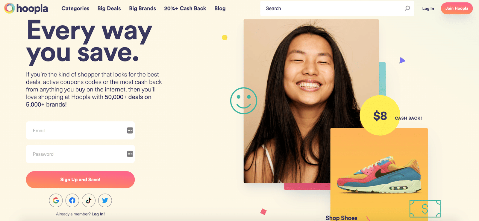This screenshot has height=221, width=479.
Task: Sign up with the TikTok icon
Action: click(x=89, y=200)
